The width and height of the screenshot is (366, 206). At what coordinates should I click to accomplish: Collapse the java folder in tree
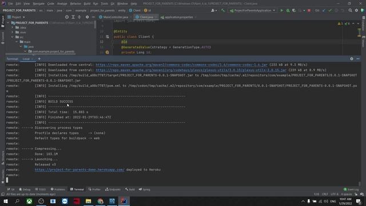coord(21,46)
